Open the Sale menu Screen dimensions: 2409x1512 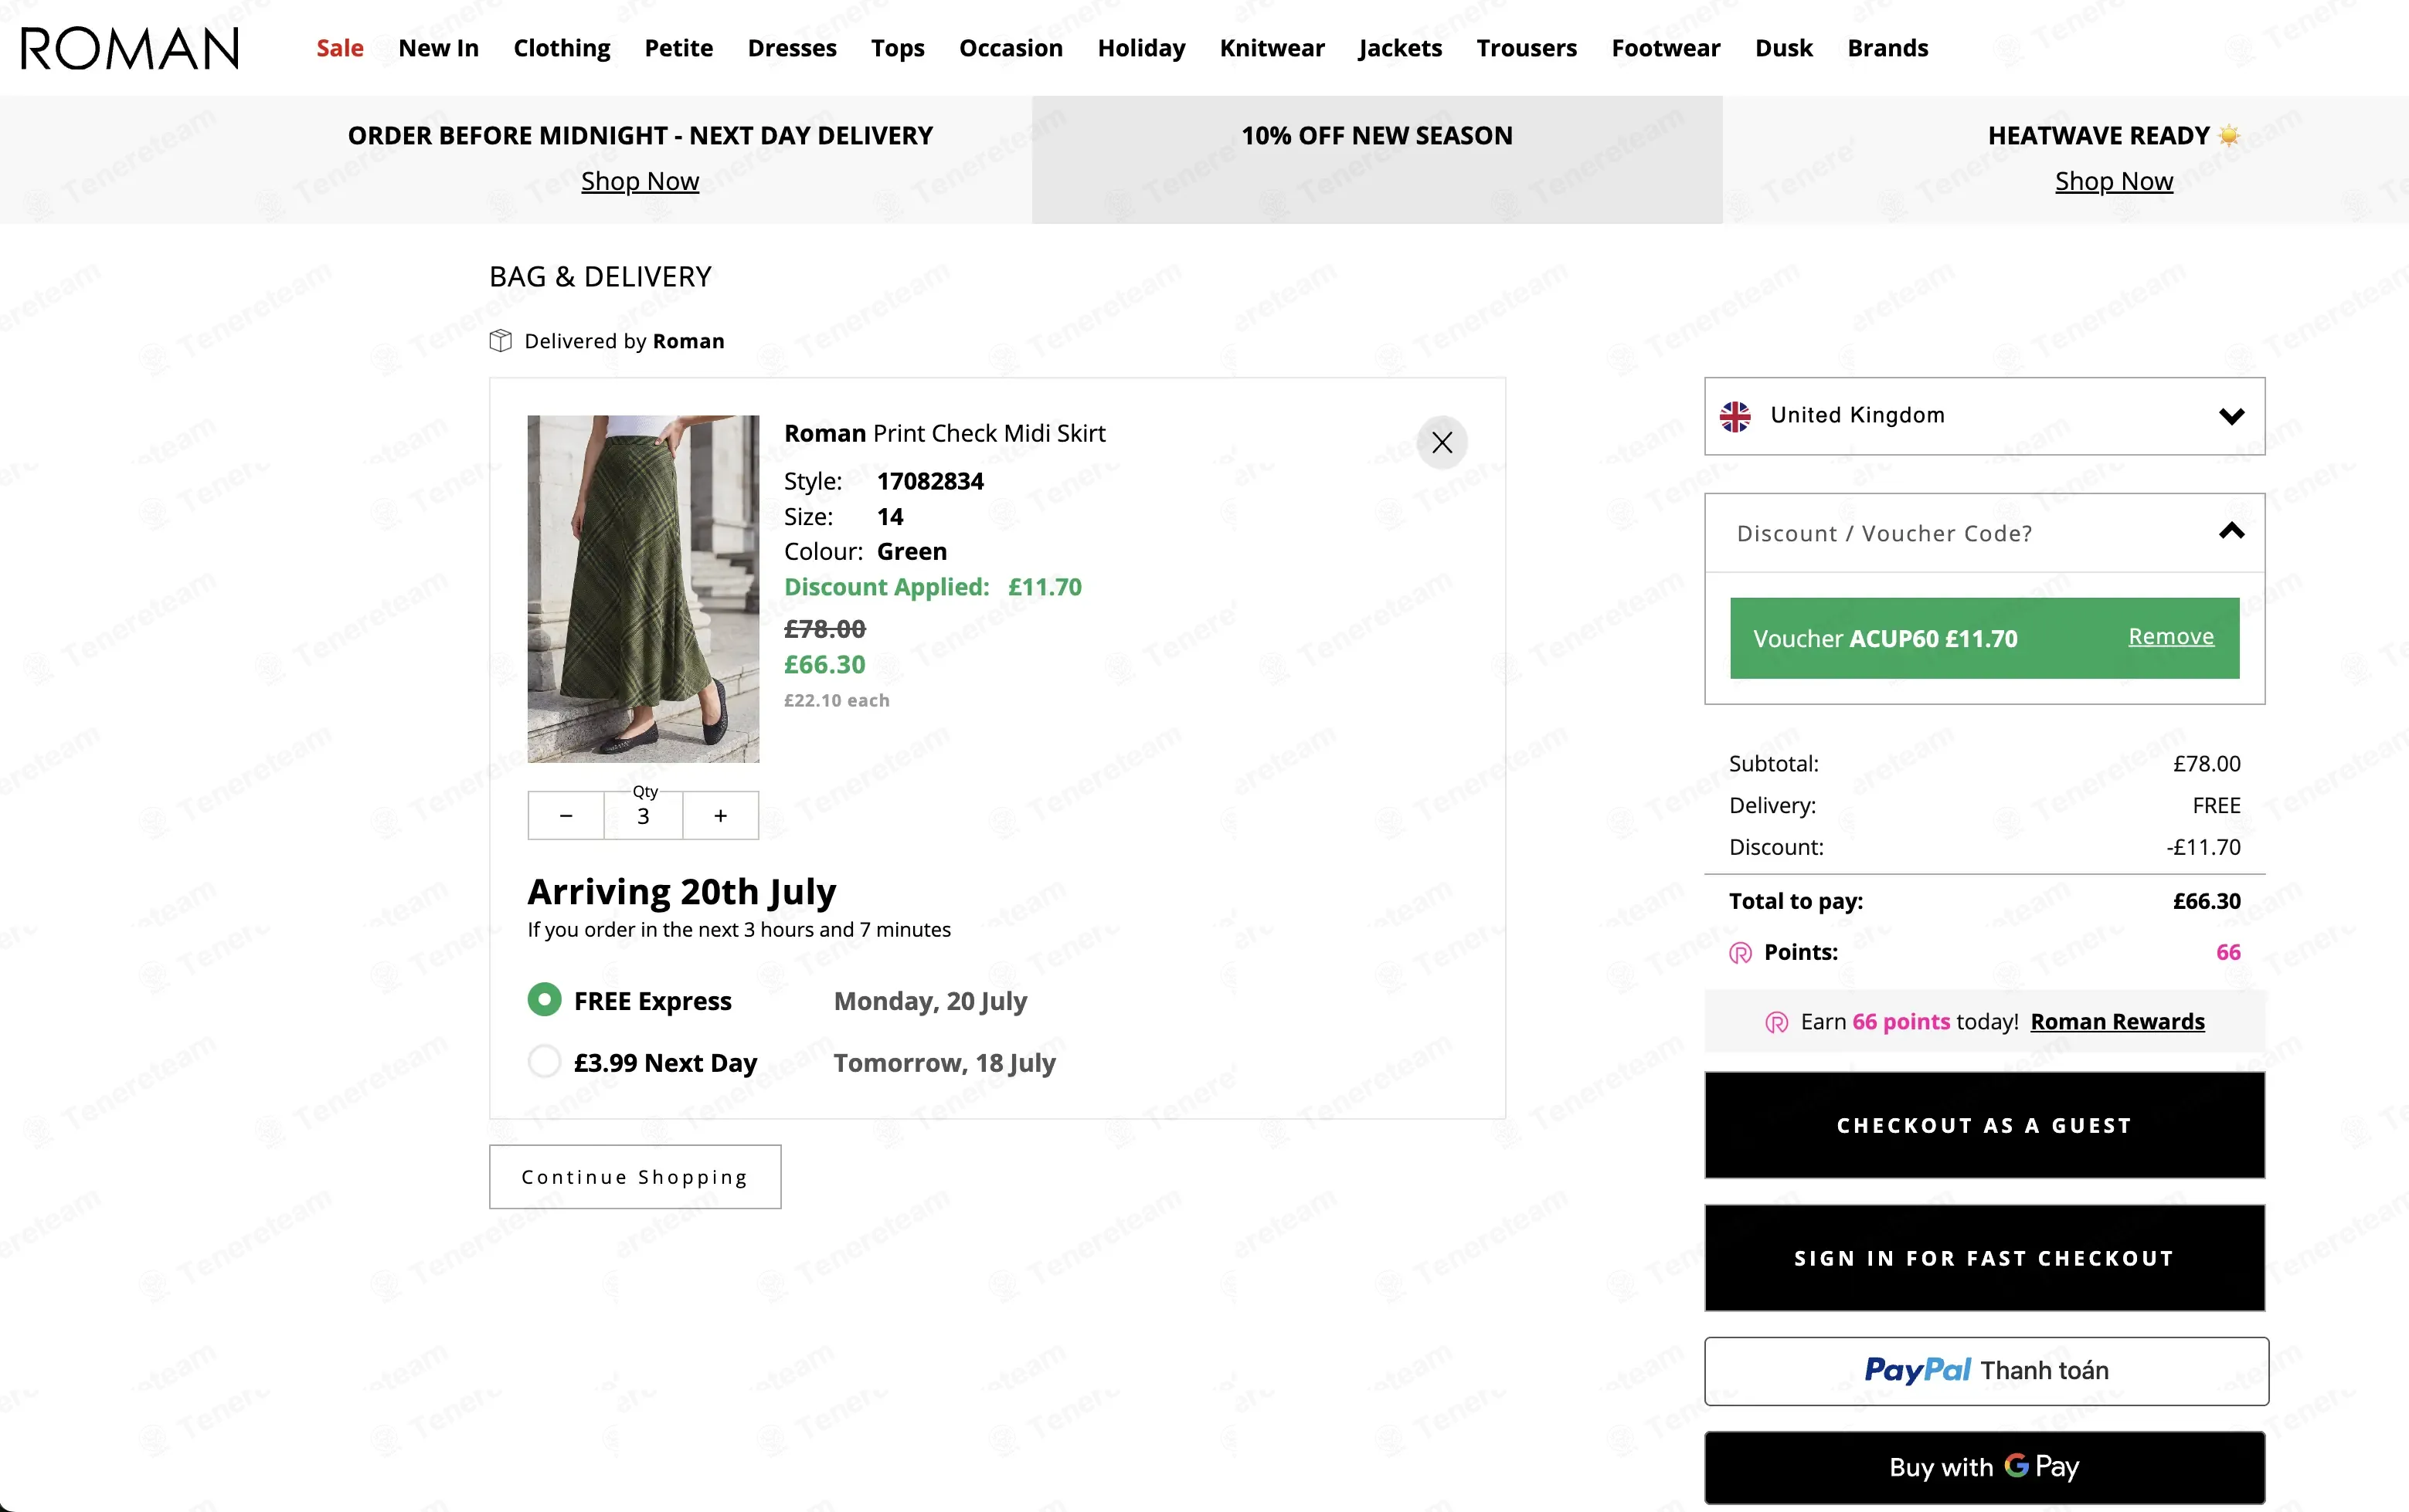[340, 48]
